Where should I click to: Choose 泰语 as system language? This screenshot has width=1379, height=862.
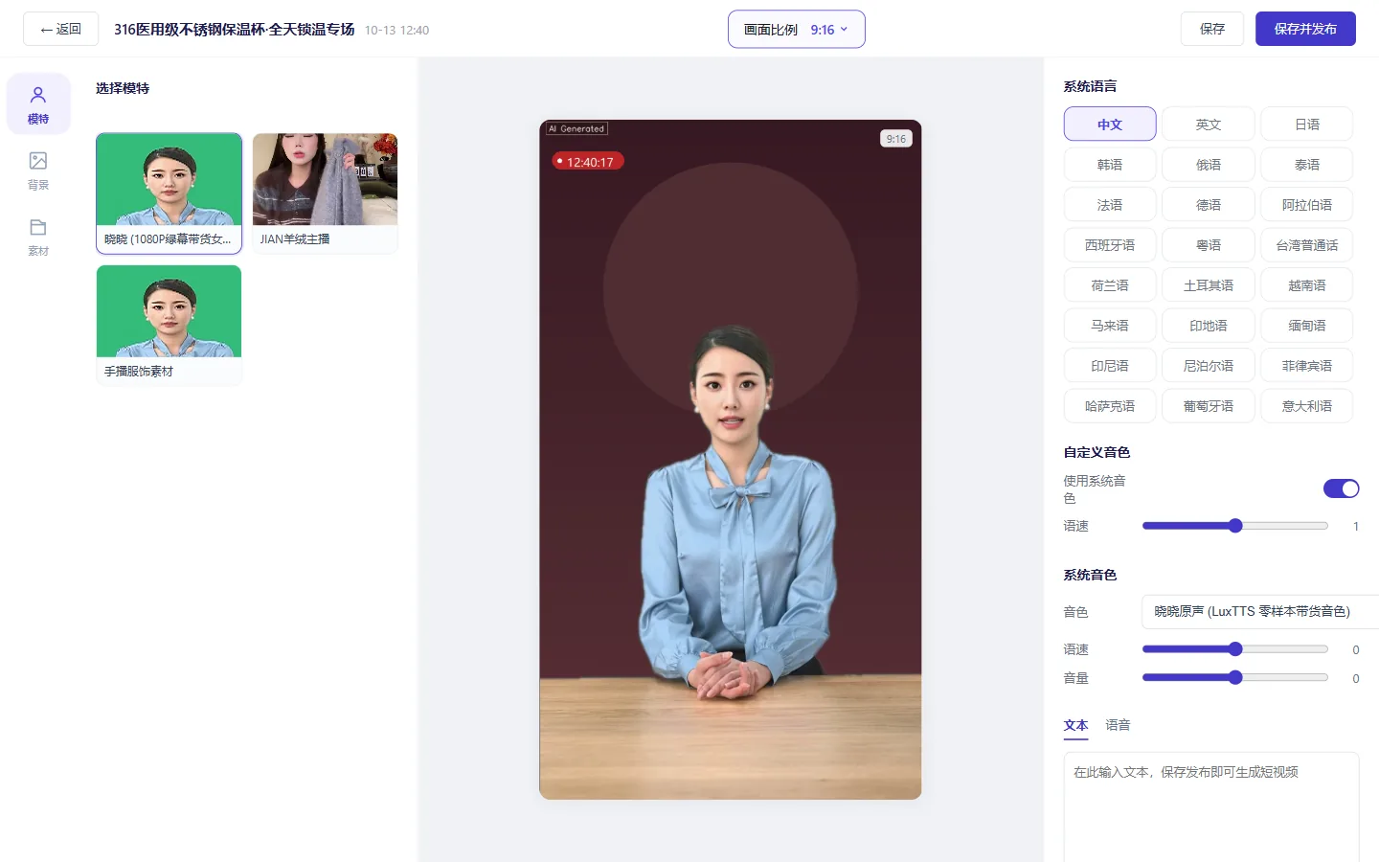(x=1307, y=165)
